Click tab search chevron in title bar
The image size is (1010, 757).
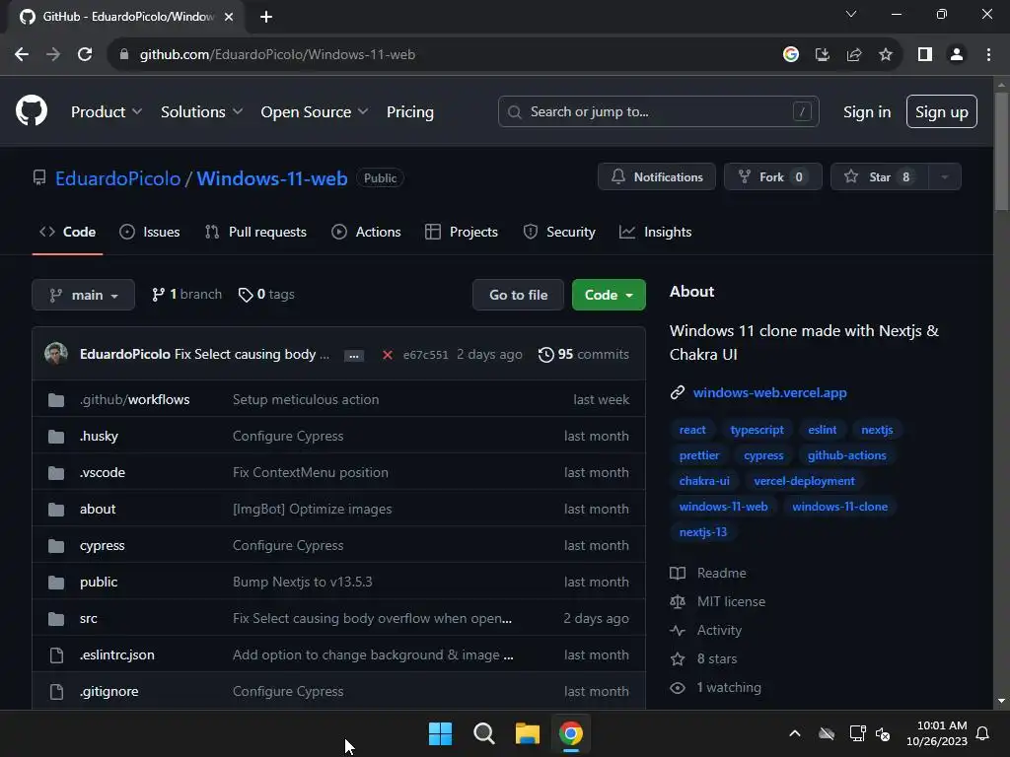click(851, 14)
